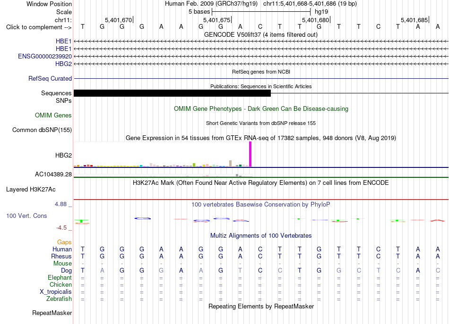Viewport: 449px width, 324px height.
Task: Select the Sequences track label
Action: tap(56, 93)
